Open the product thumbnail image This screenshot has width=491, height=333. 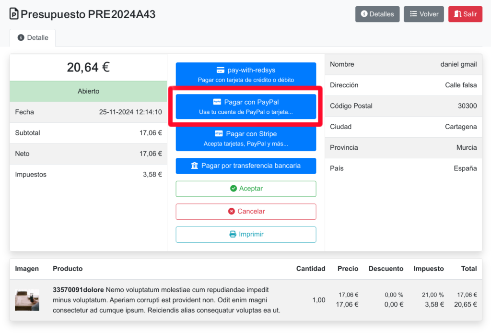click(x=27, y=300)
